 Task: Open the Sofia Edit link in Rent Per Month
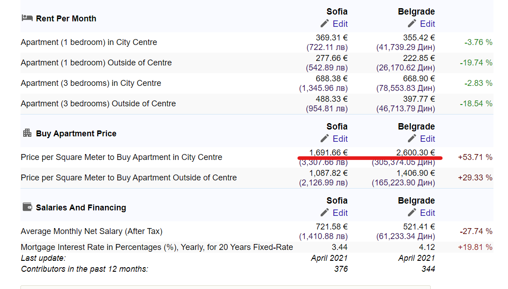point(340,24)
